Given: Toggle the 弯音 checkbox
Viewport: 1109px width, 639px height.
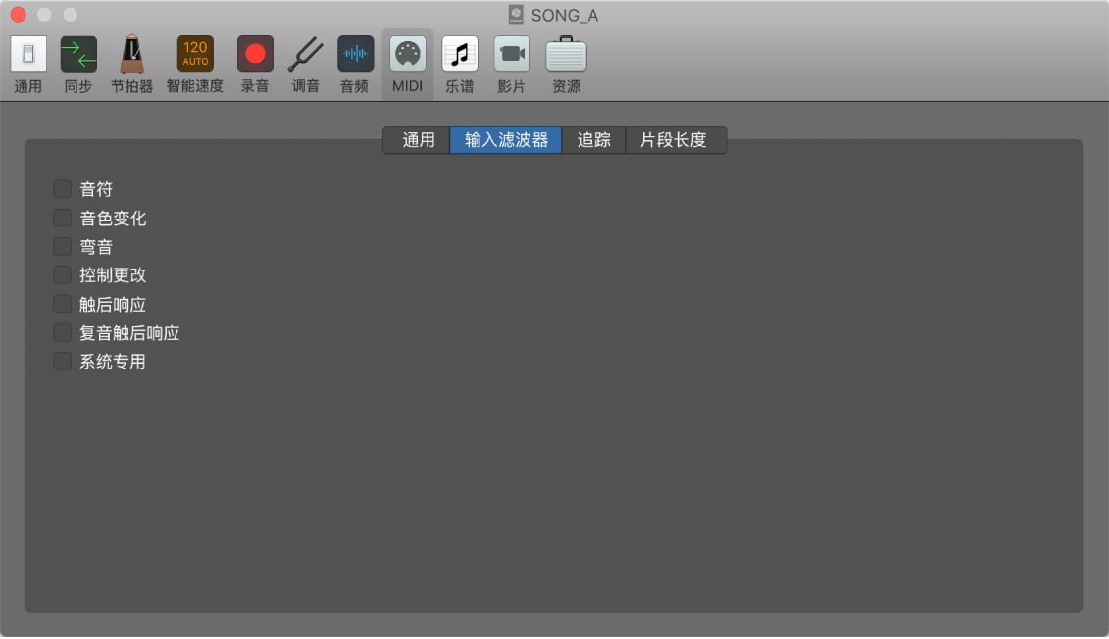Looking at the screenshot, I should (x=62, y=246).
